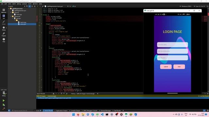
Task: Go back in editor navigation history
Action: (38, 6)
